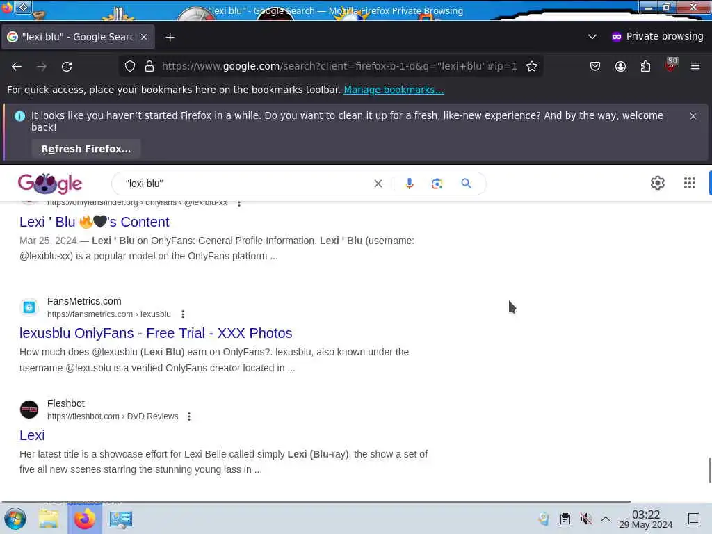Click the Firefox taskbar icon
The height and width of the screenshot is (534, 712).
click(x=84, y=519)
